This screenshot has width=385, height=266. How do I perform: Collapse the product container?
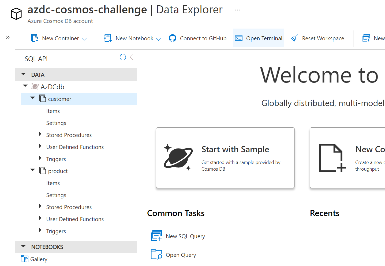pyautogui.click(x=32, y=170)
